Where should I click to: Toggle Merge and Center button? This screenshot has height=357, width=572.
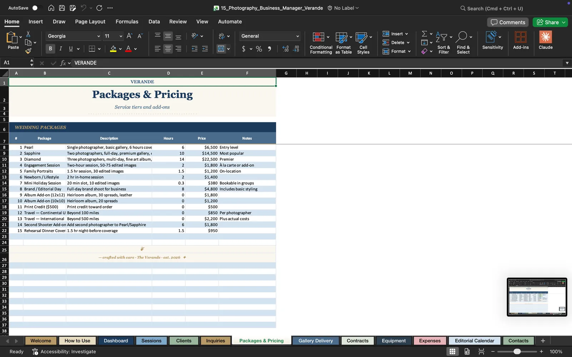[x=221, y=49]
